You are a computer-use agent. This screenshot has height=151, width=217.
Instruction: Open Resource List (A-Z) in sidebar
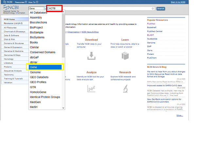tap(15, 23)
